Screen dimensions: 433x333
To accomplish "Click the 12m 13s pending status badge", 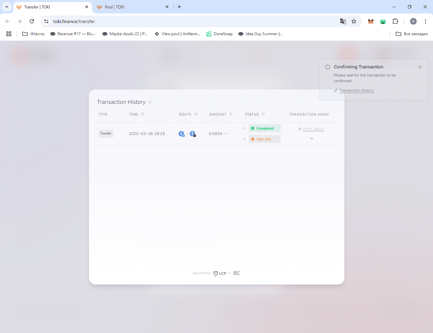I will pos(265,139).
